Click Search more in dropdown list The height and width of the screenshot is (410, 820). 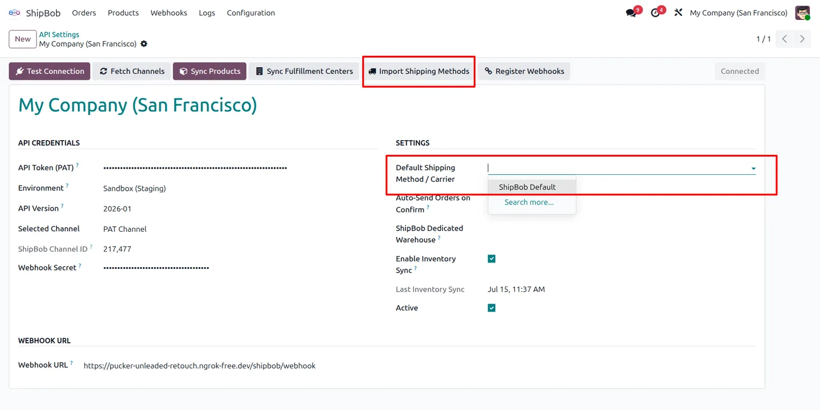coord(532,202)
